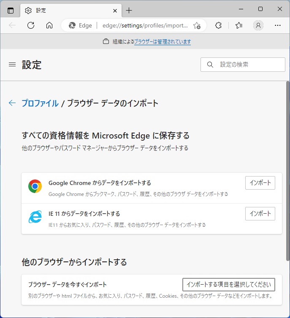The image size is (290, 318).
Task: Minimize the Edge window
Action: (241, 9)
